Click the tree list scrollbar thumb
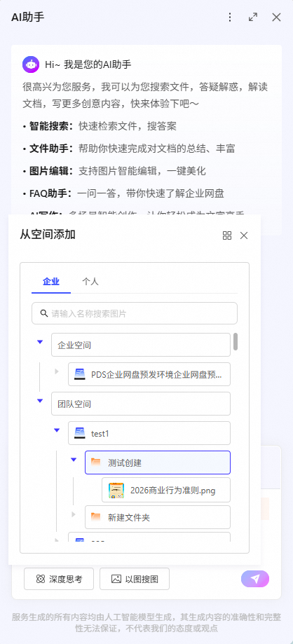Viewport: 293px width, 644px height. coord(236,342)
